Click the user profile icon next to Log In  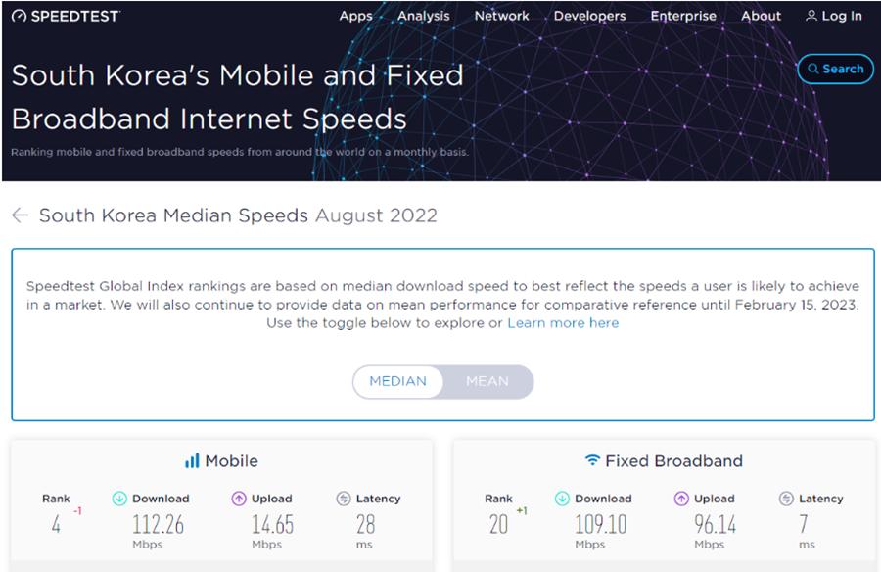pos(811,16)
